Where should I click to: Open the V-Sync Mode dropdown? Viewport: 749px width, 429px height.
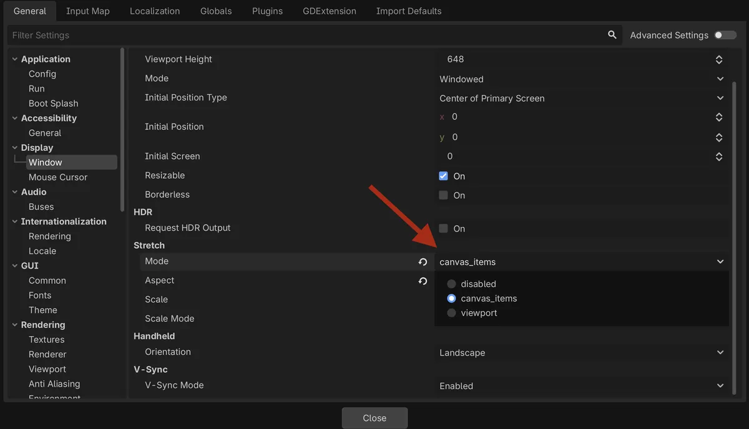click(x=582, y=386)
